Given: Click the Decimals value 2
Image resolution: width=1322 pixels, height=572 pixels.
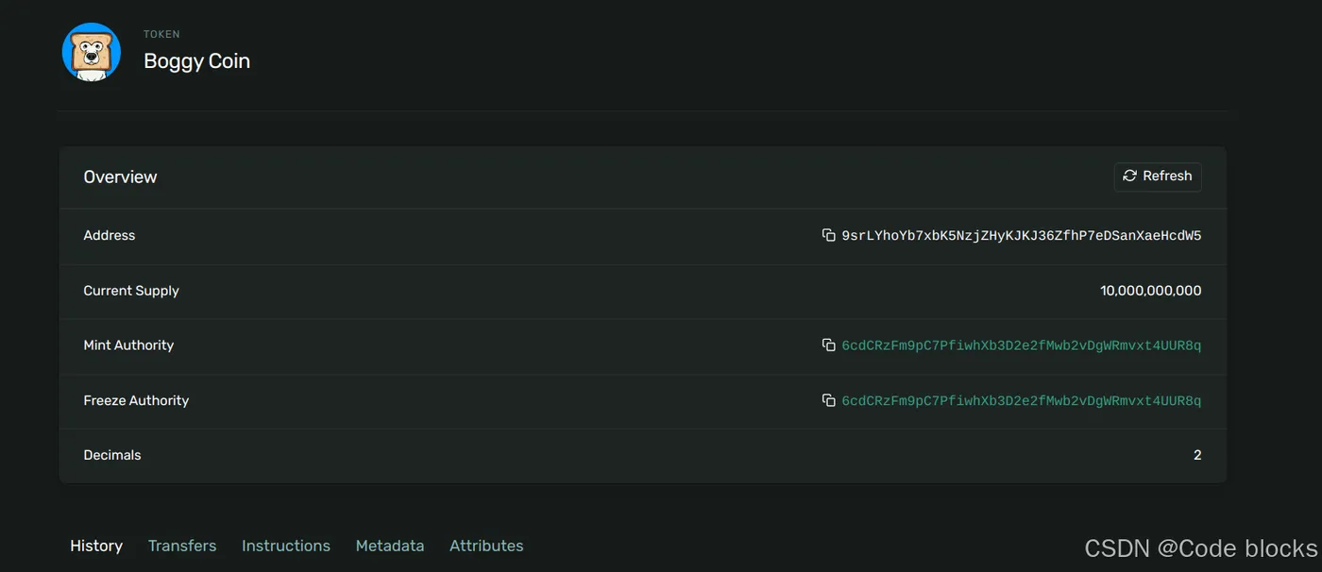Looking at the screenshot, I should coord(1197,455).
